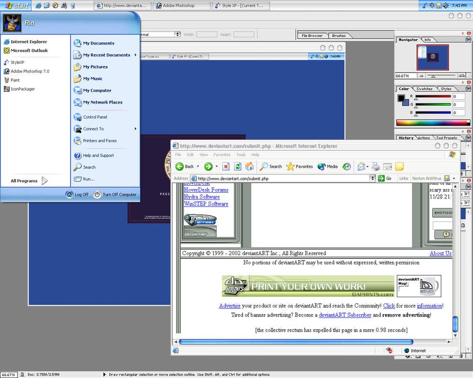The height and width of the screenshot is (378, 473).
Task: Click the Back arrow icon in Internet Explorer
Action: click(x=179, y=166)
